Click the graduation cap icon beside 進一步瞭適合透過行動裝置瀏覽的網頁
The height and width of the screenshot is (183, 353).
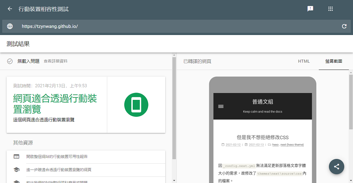[16, 170]
